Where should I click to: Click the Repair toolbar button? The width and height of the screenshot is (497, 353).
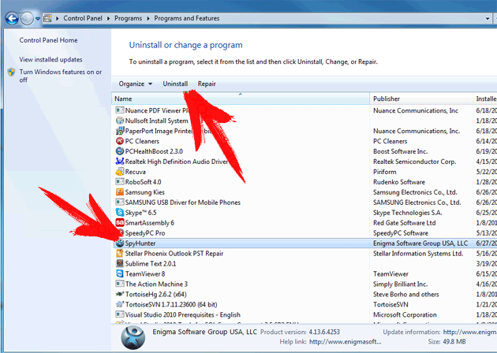(207, 84)
